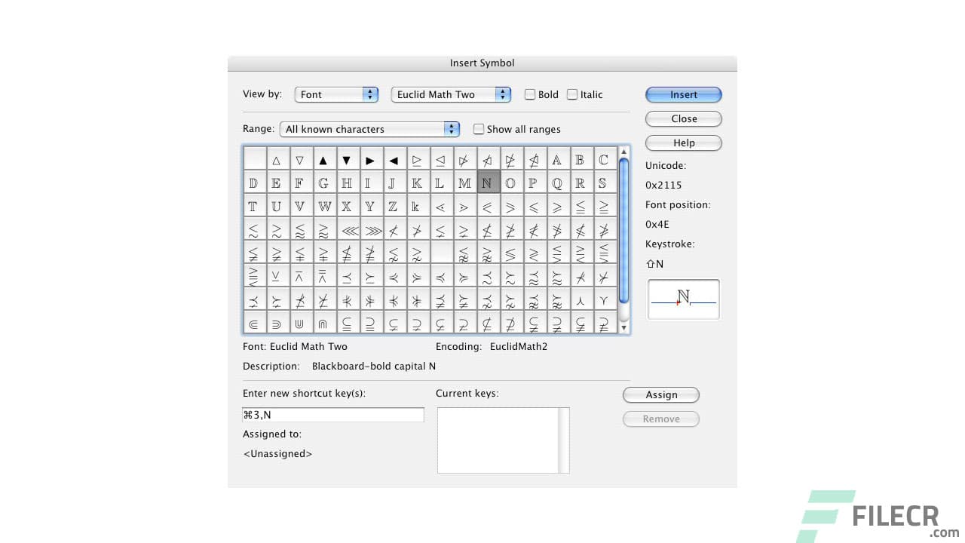Click the Help button
Screen dimensions: 965x543
pyautogui.click(x=683, y=143)
